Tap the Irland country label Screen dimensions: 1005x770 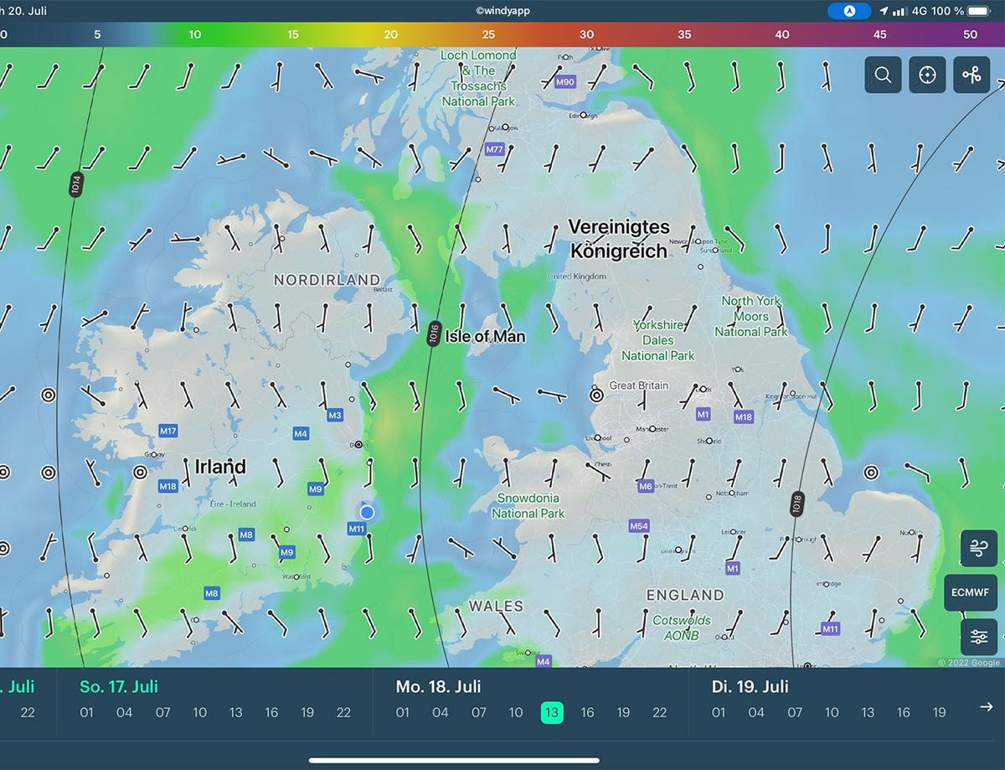tap(220, 467)
